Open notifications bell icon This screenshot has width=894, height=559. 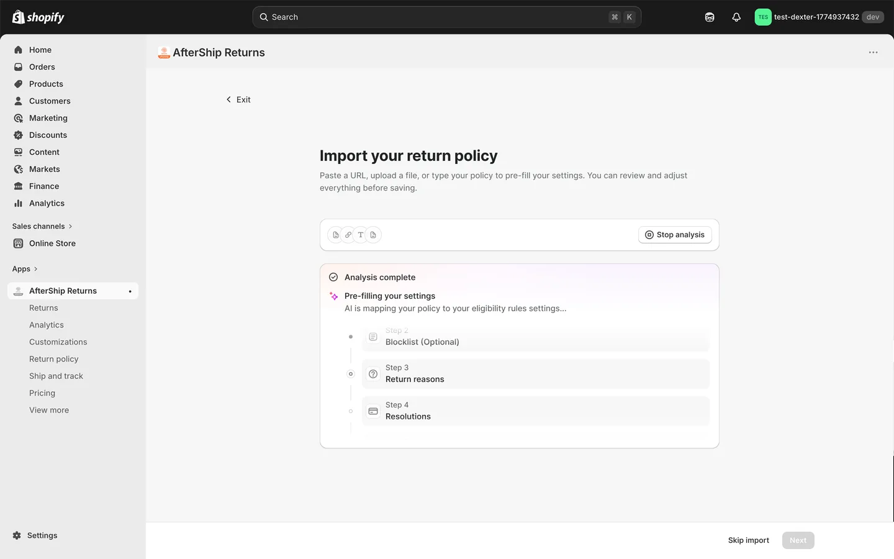click(x=736, y=17)
